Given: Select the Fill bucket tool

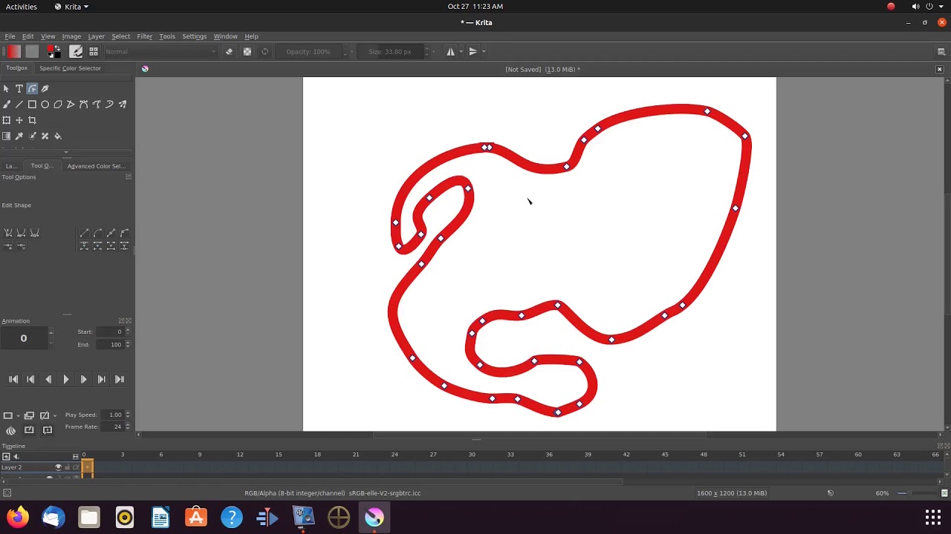Looking at the screenshot, I should 58,136.
